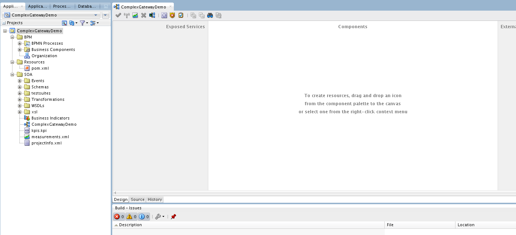Search the composite using the binoculars icon
Viewport: 516px width, 235px height.
210,15
